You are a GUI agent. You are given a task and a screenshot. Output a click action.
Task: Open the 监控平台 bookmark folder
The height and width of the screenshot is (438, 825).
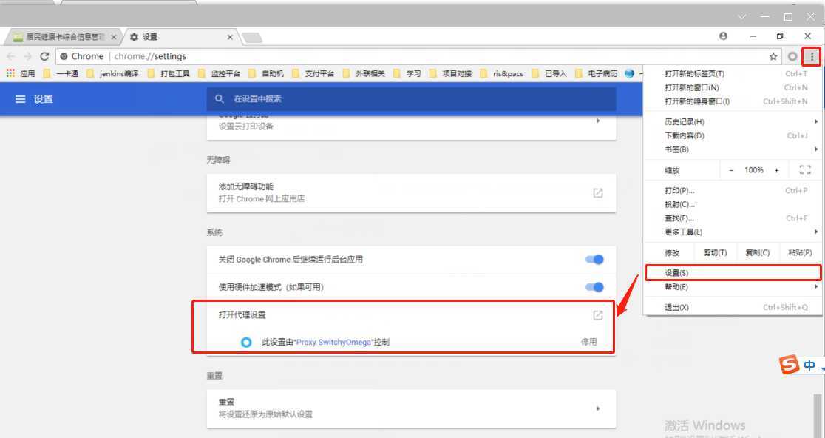pos(220,73)
